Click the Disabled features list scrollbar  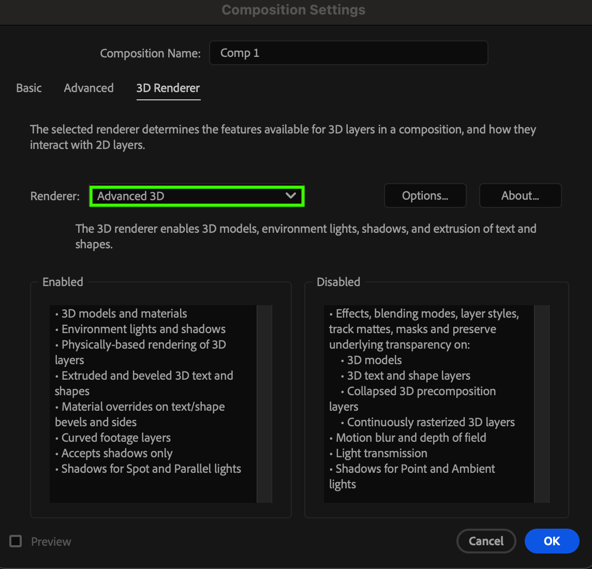point(541,403)
